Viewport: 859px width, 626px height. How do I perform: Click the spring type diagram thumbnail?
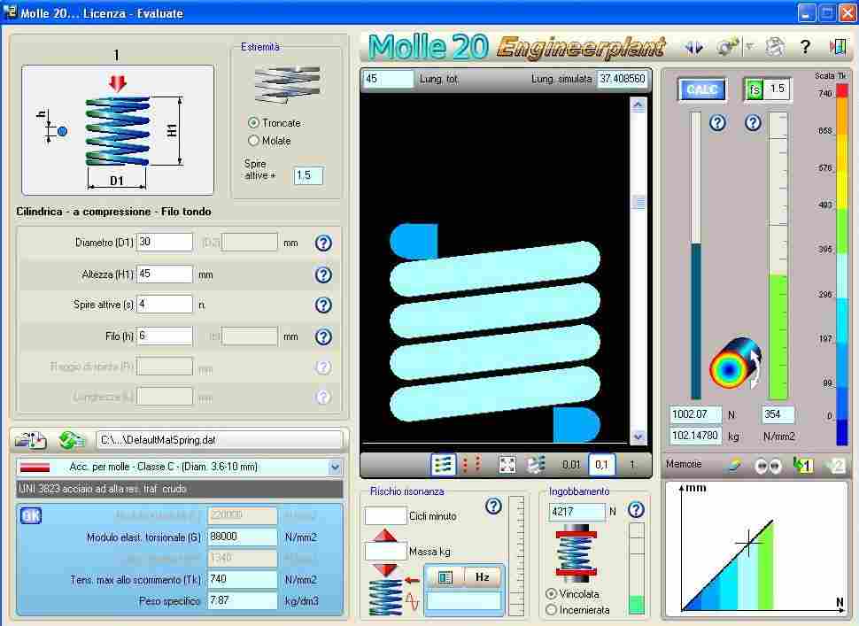118,130
